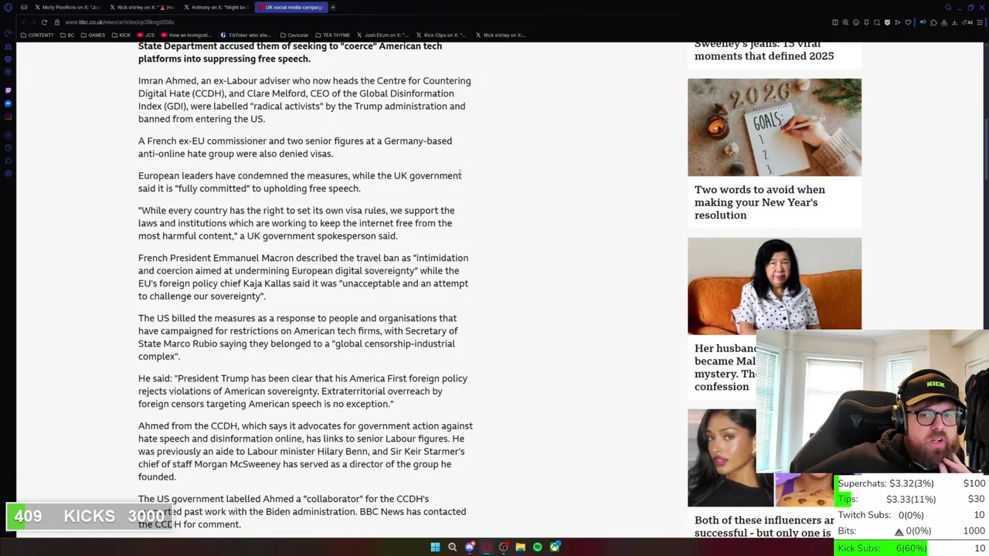This screenshot has width=989, height=556.
Task: Open Twitch in the sidebar
Action: (x=8, y=90)
